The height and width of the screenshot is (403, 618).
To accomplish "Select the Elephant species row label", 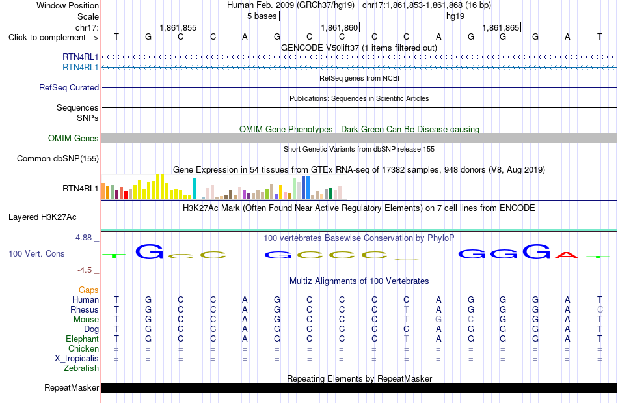I will tap(83, 339).
